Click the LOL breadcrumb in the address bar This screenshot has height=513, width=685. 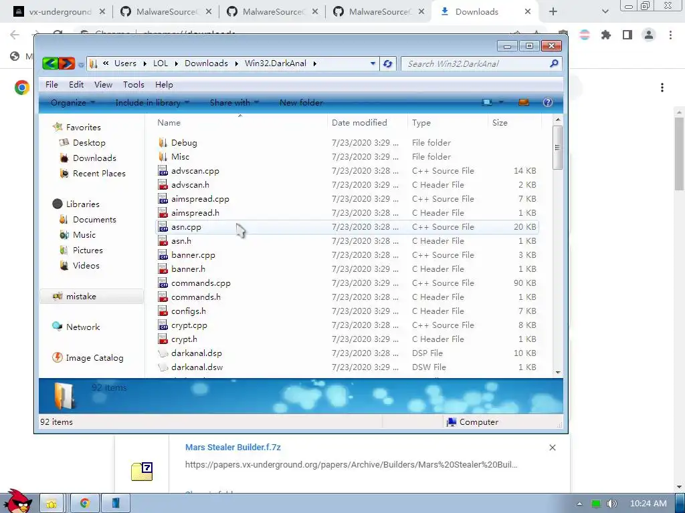point(161,63)
